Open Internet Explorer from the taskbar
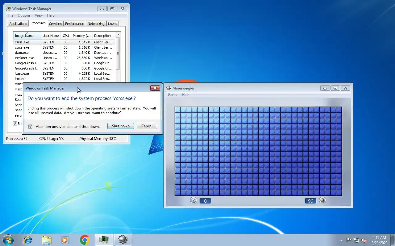 (x=28, y=240)
